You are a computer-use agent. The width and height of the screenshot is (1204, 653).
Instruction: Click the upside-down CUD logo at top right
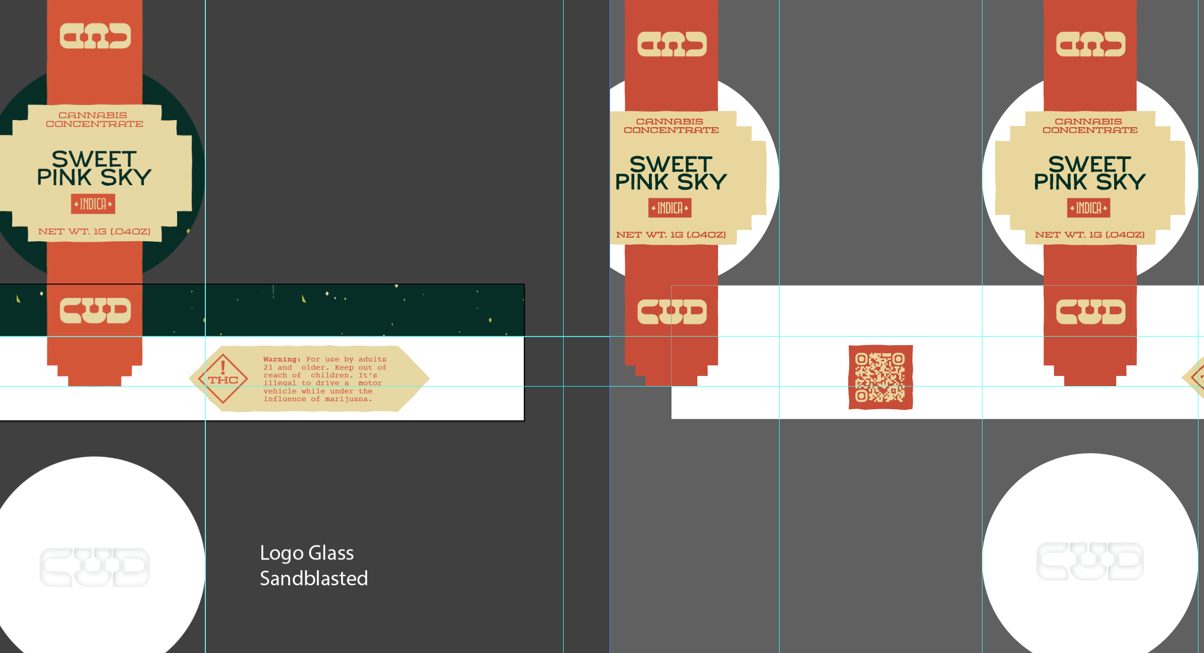[x=1090, y=44]
